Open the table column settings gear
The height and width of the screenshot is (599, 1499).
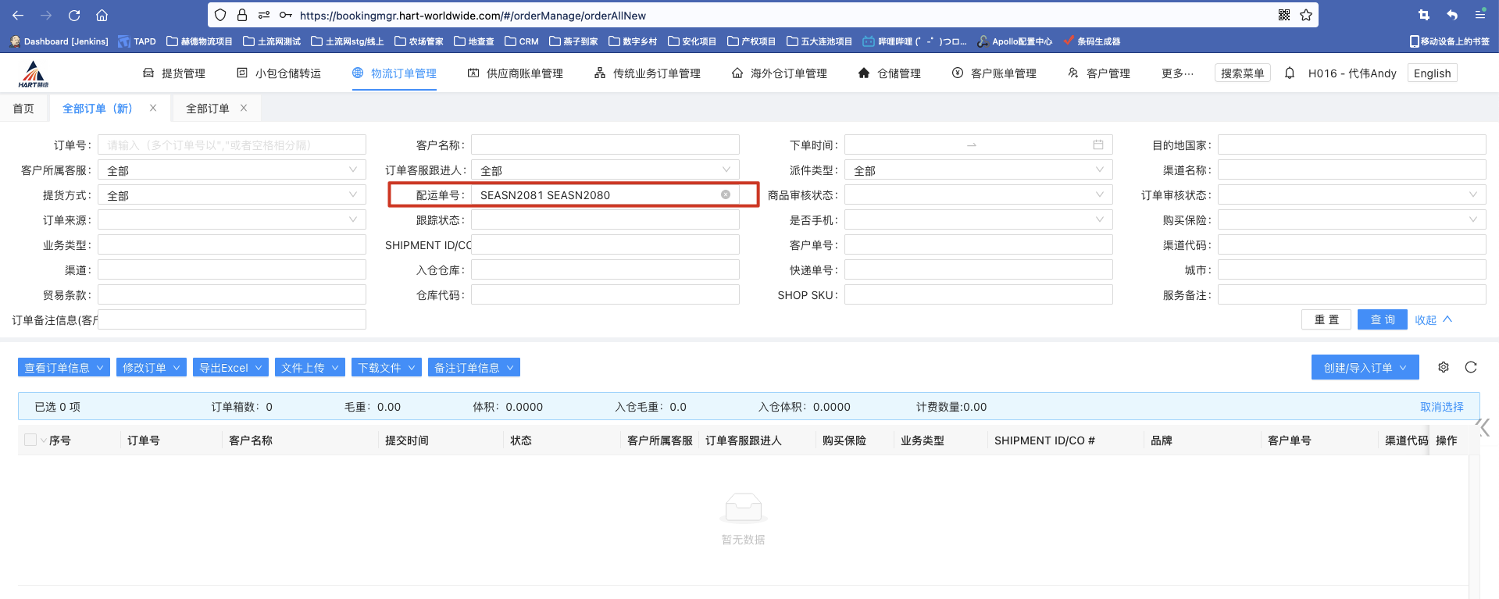click(x=1444, y=367)
